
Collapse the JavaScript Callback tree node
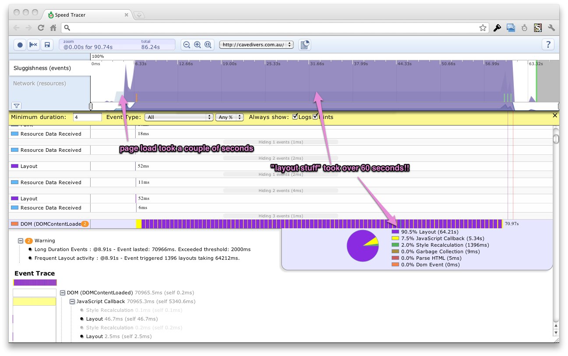tap(72, 301)
